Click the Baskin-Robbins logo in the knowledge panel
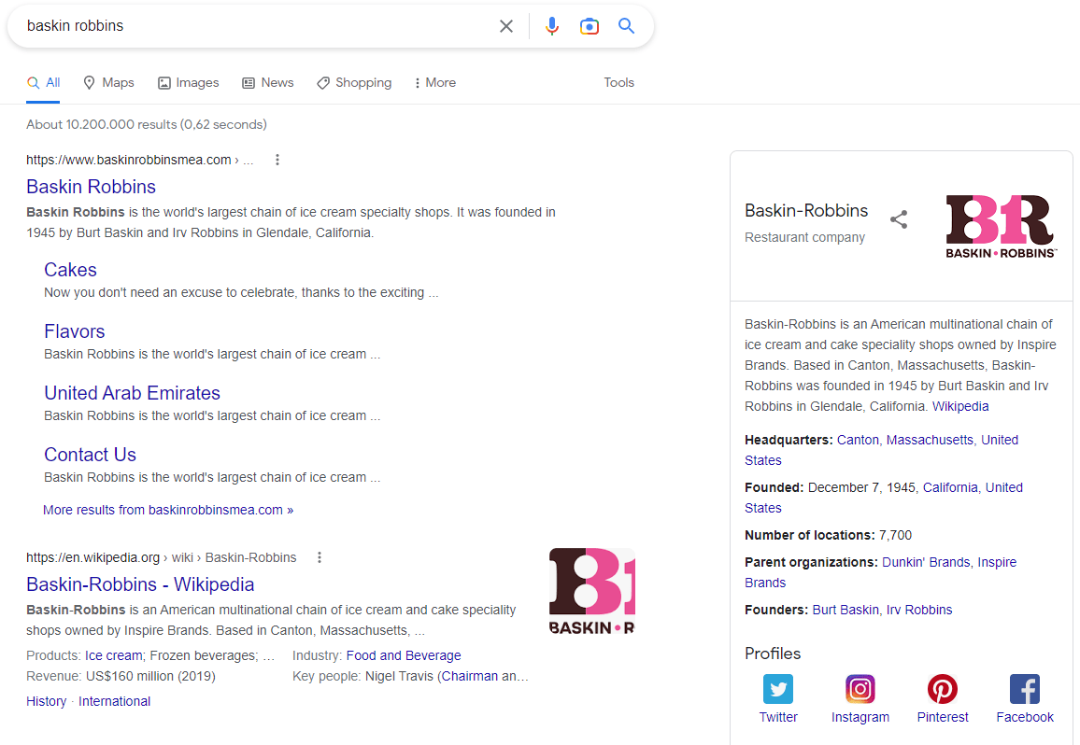Viewport: 1080px width, 745px height. pos(1000,227)
